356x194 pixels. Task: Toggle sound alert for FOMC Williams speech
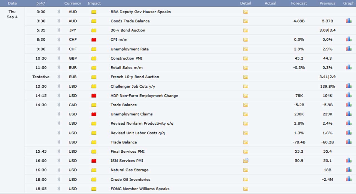(x=59, y=189)
